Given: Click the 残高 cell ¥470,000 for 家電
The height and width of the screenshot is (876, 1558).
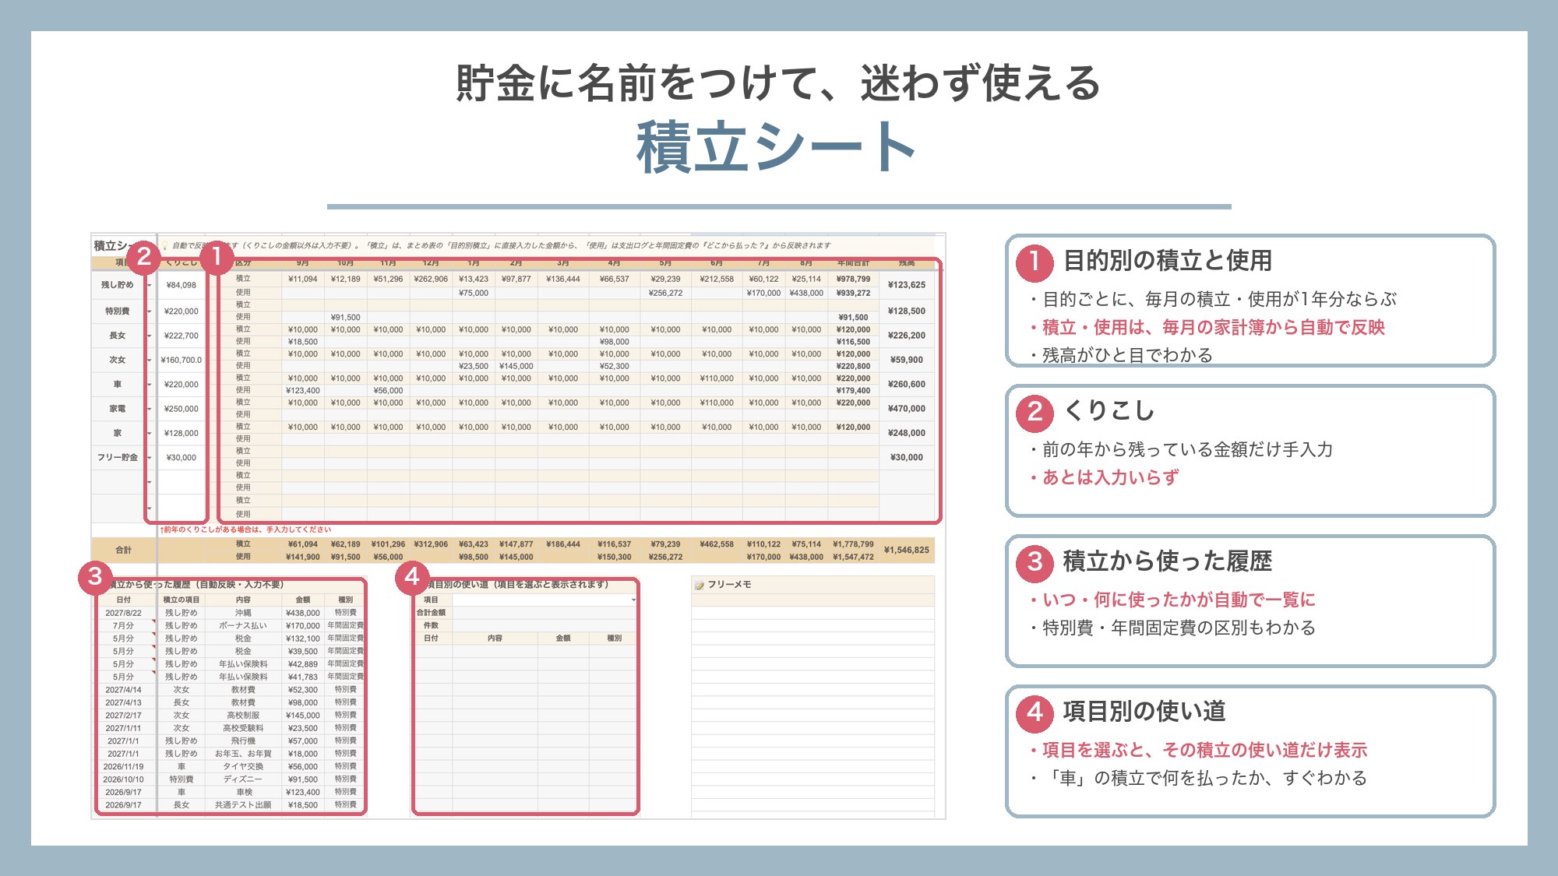Looking at the screenshot, I should tap(907, 409).
